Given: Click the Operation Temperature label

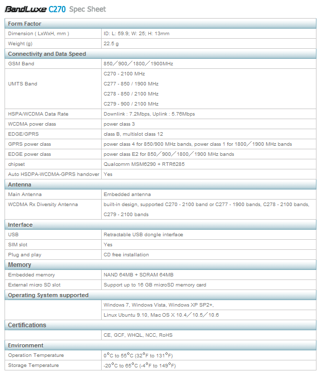Looking at the screenshot, I should click(36, 355).
